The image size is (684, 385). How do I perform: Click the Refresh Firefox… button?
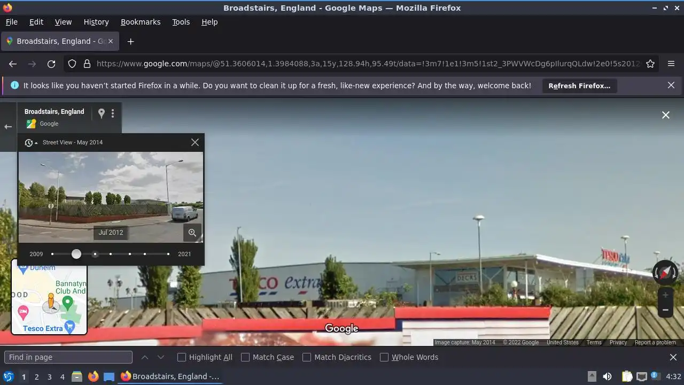(x=579, y=86)
